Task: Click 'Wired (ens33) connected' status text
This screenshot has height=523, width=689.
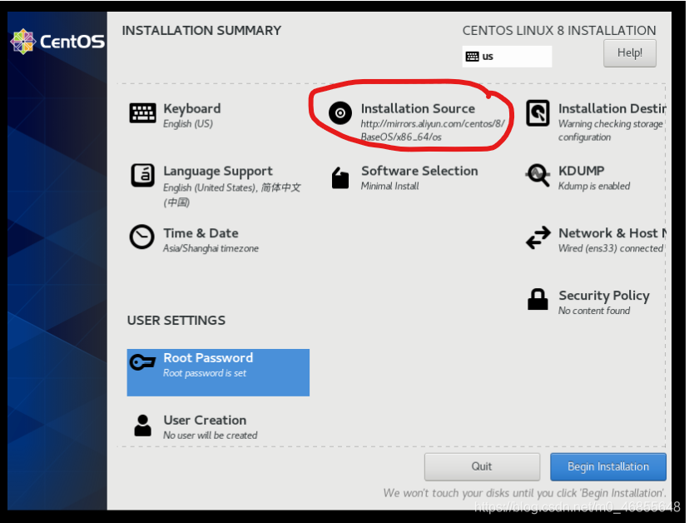Action: coord(611,248)
